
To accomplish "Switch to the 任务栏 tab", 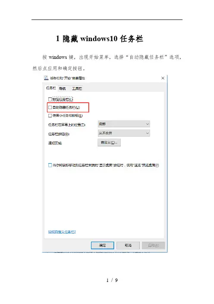I will [51, 88].
